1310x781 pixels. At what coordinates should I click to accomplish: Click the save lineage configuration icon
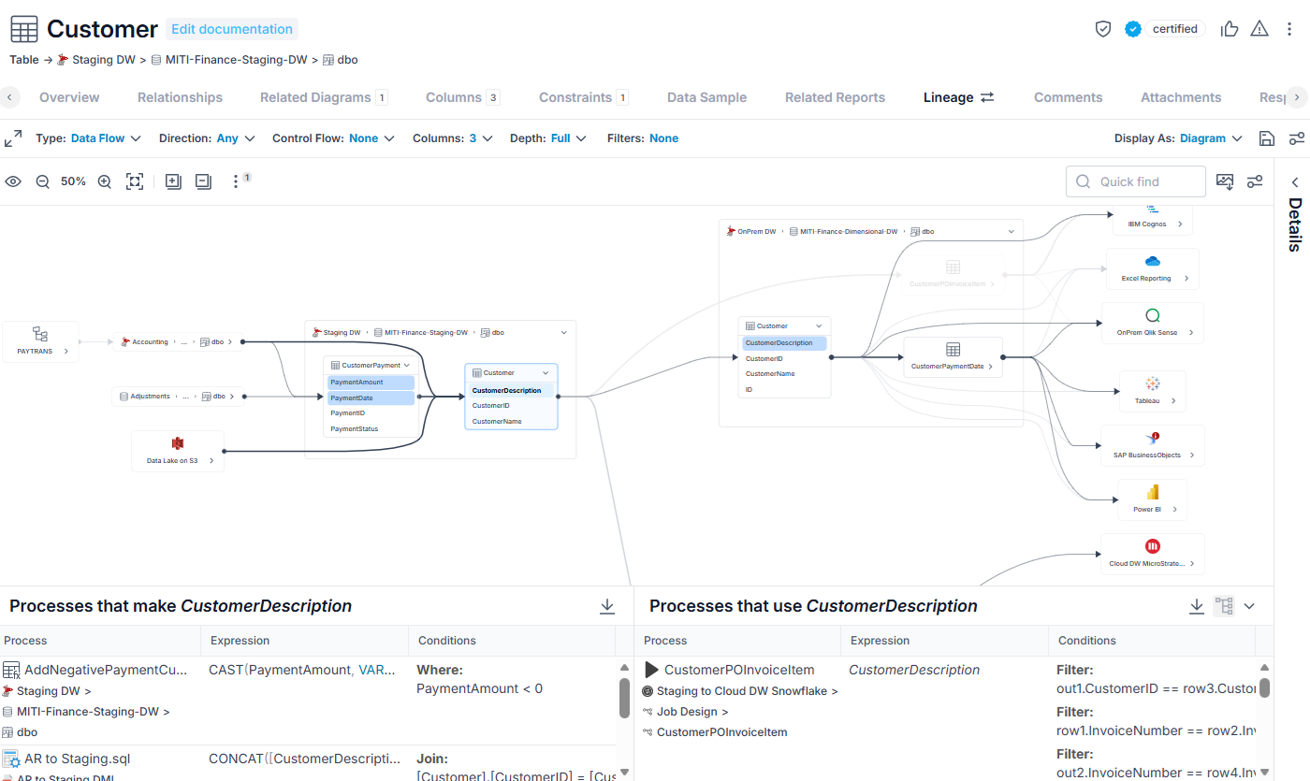(1267, 138)
